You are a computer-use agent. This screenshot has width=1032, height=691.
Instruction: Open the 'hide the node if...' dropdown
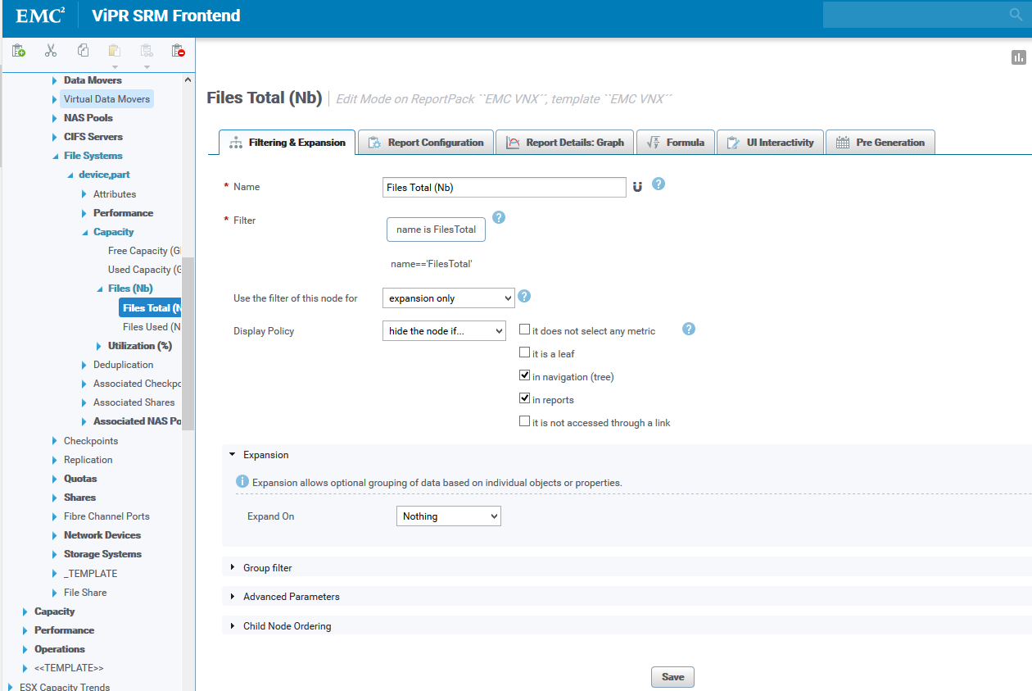[444, 331]
